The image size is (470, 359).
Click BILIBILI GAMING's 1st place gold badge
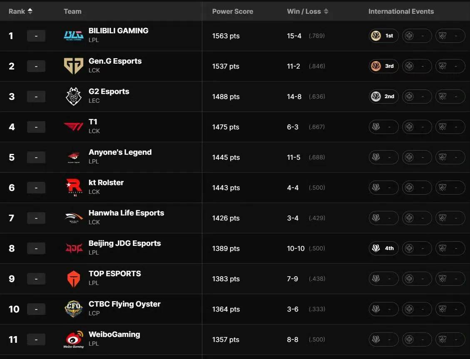(x=383, y=36)
